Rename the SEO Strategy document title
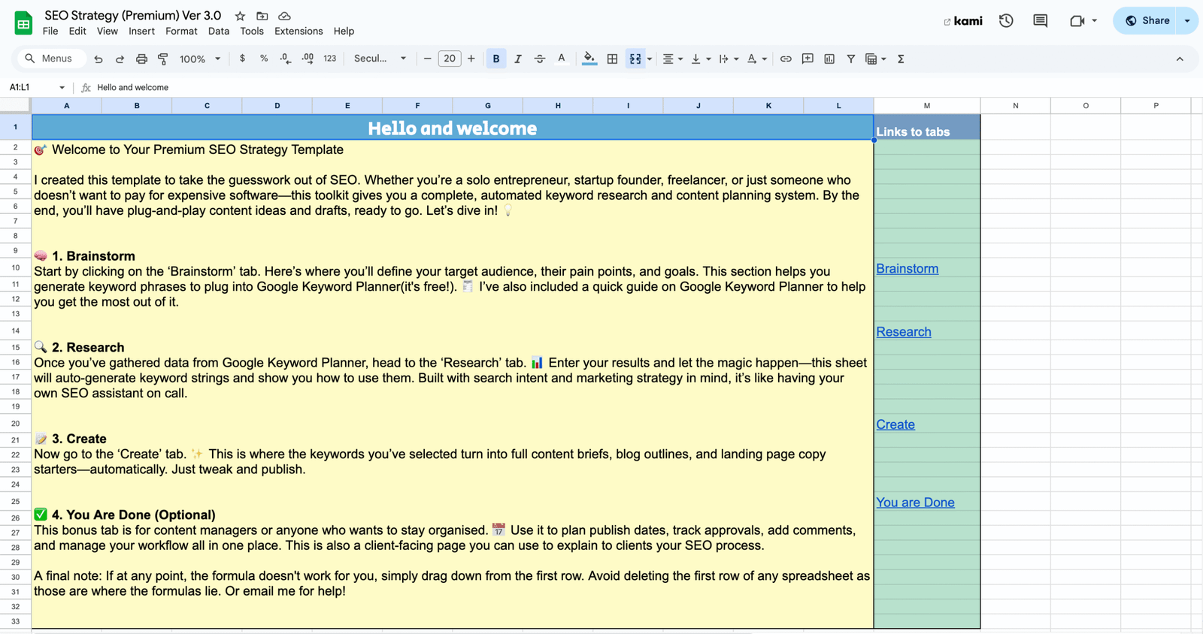1203x634 pixels. [x=133, y=15]
